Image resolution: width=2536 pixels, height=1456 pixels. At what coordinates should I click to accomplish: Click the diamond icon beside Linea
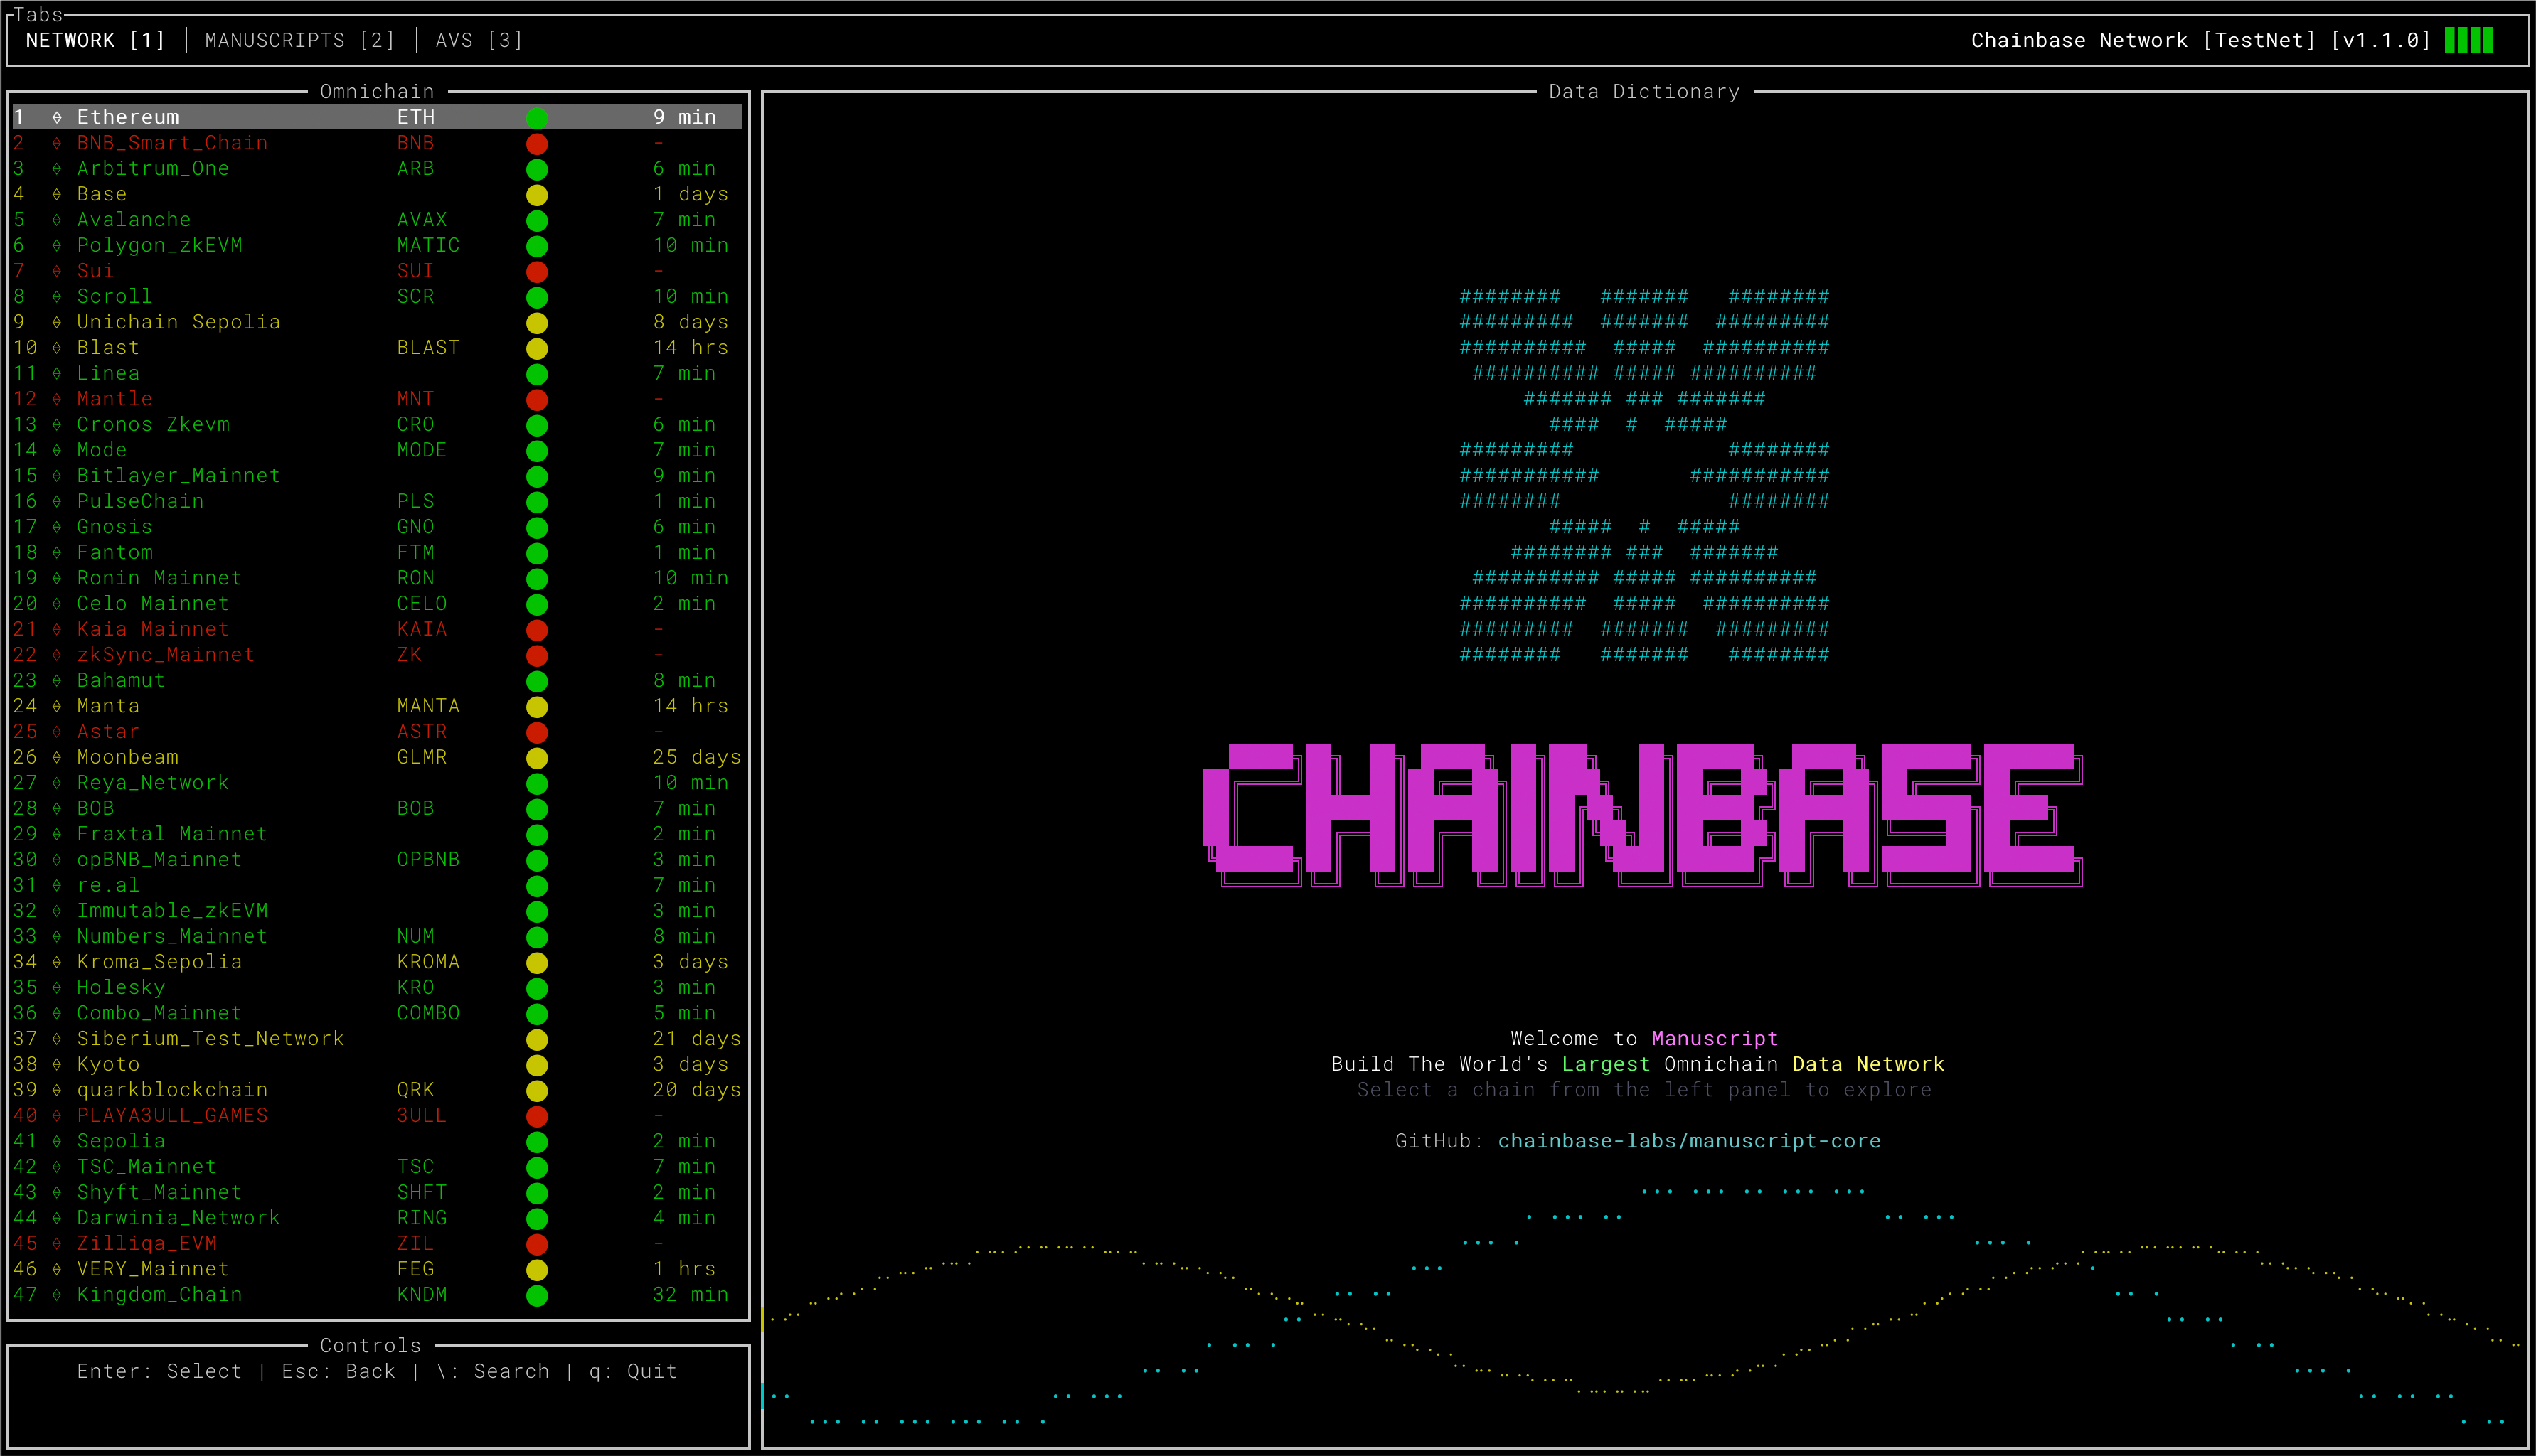pyautogui.click(x=57, y=374)
